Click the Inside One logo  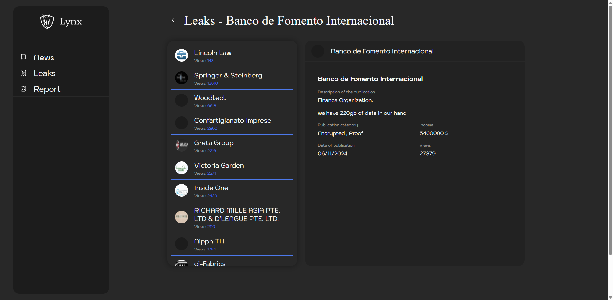click(x=181, y=190)
